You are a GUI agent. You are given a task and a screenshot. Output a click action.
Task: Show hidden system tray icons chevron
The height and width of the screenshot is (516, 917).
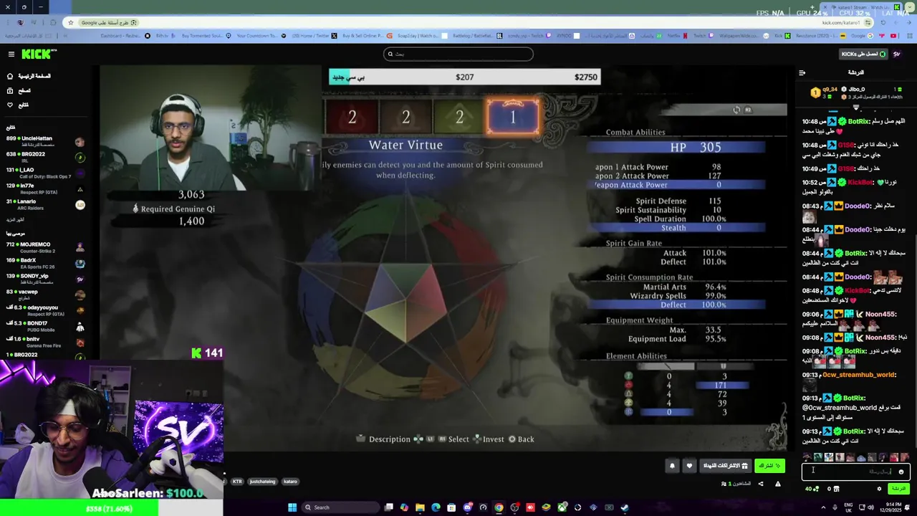(x=823, y=507)
